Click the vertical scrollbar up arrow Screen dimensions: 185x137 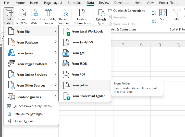click(x=1, y=45)
